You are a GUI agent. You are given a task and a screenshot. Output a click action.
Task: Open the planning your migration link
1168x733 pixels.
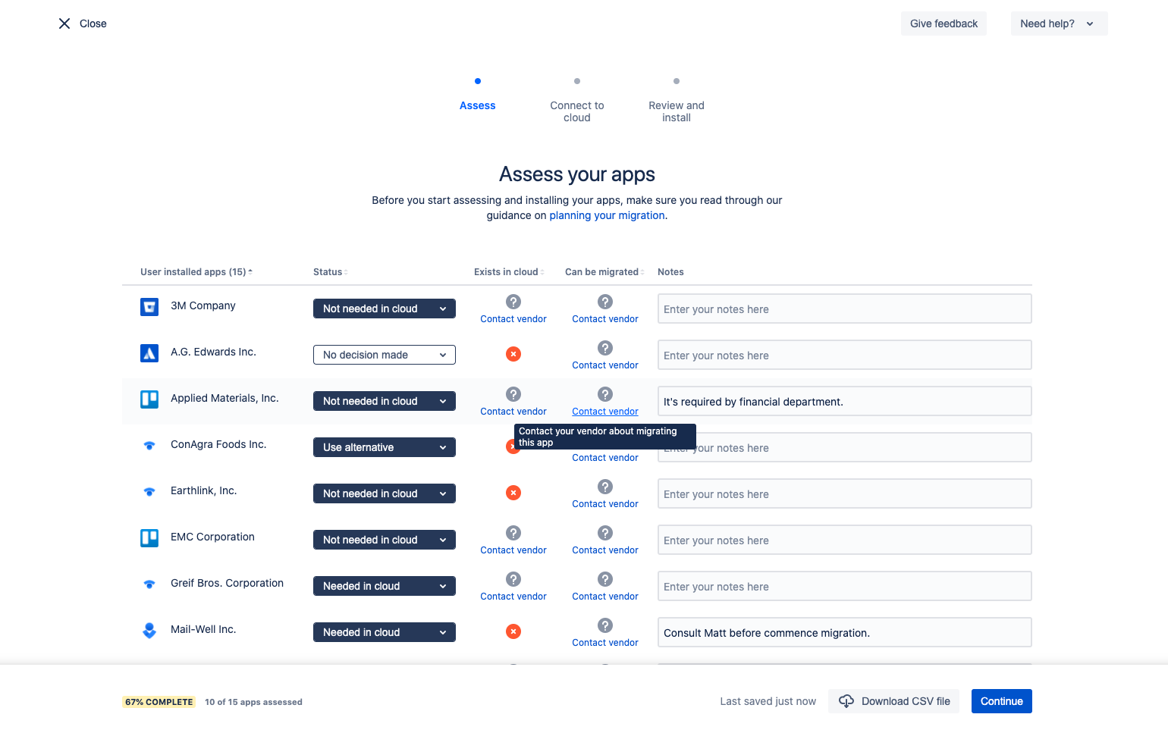tap(607, 215)
